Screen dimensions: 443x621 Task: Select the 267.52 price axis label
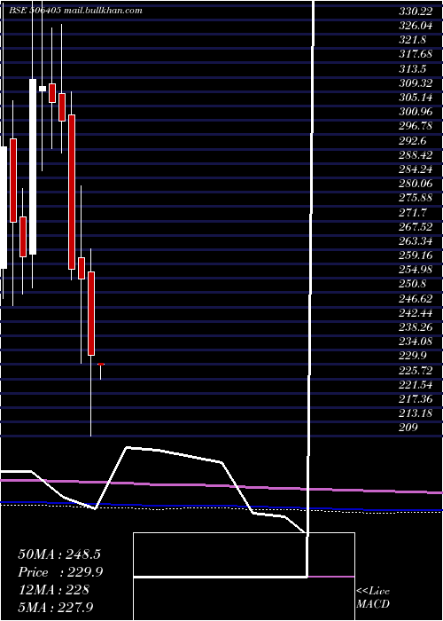click(416, 227)
